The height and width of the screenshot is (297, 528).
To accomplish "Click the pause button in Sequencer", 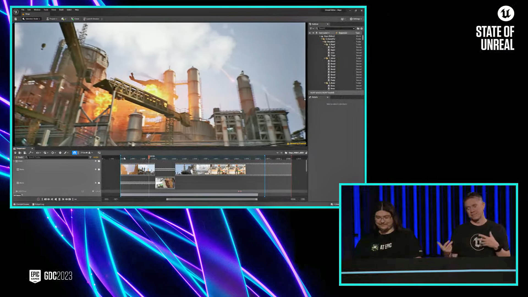I will click(59, 199).
